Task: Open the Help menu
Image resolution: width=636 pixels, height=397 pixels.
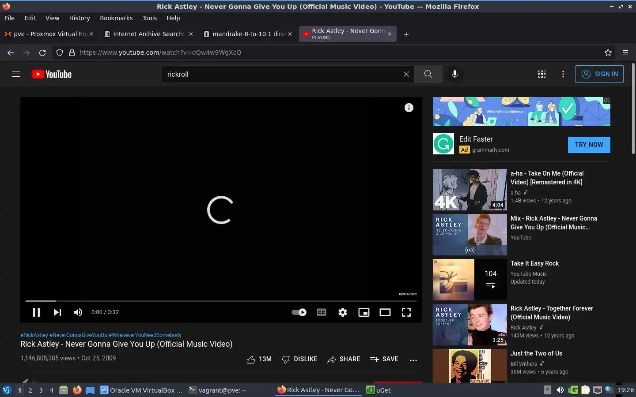Action: tap(173, 18)
